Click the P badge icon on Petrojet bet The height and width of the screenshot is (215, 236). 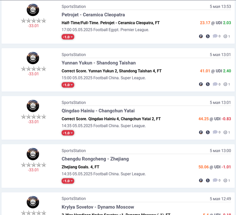[x=201, y=36]
